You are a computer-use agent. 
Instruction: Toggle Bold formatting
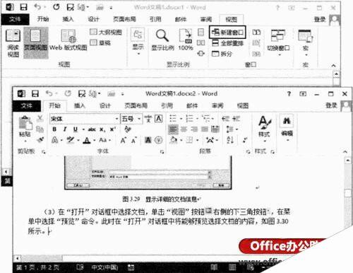coord(54,129)
